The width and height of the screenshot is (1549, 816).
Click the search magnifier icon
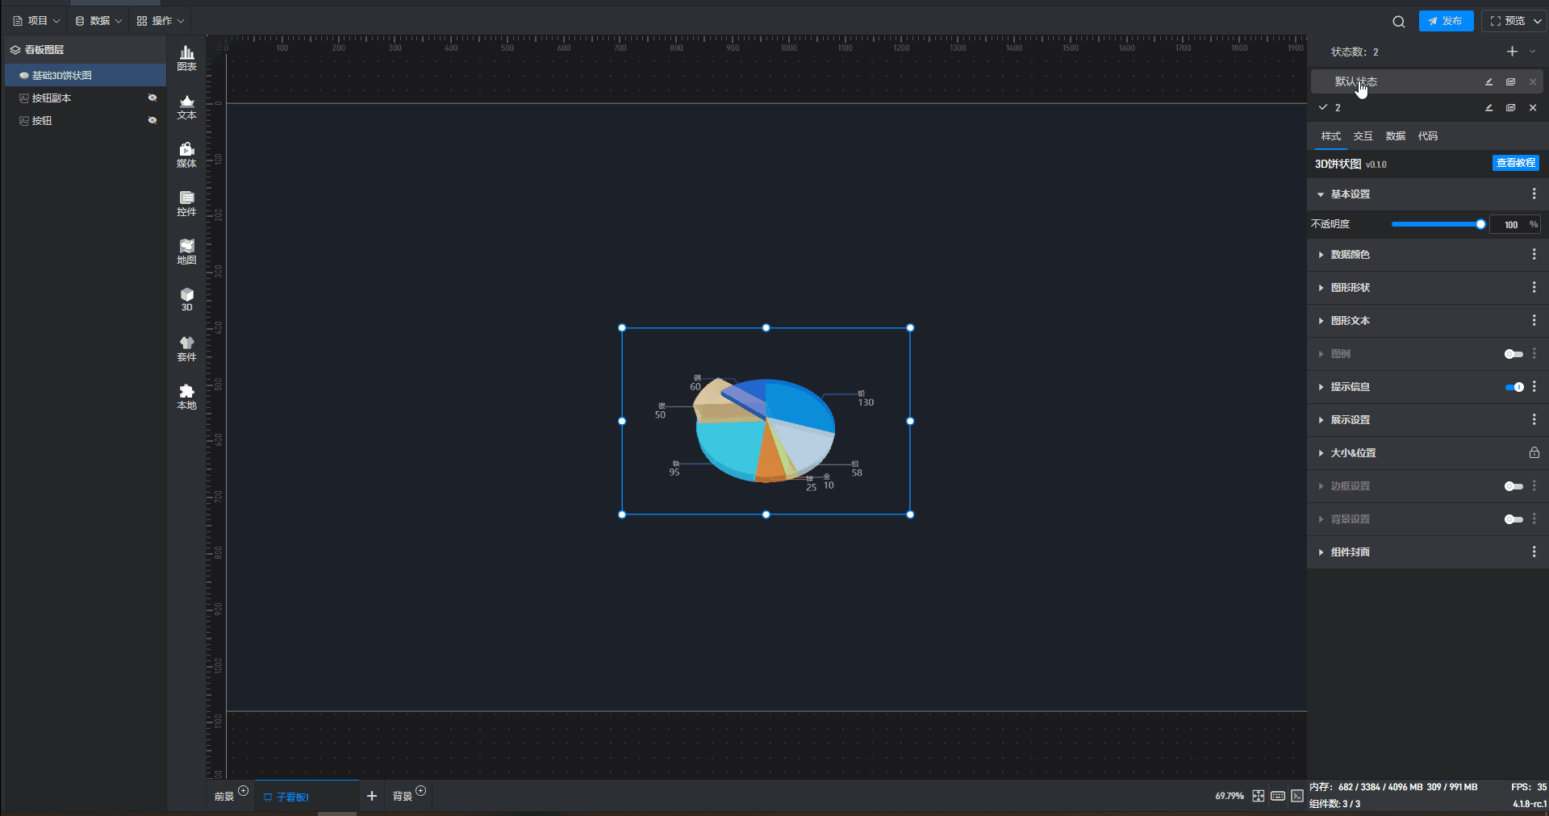(x=1398, y=22)
